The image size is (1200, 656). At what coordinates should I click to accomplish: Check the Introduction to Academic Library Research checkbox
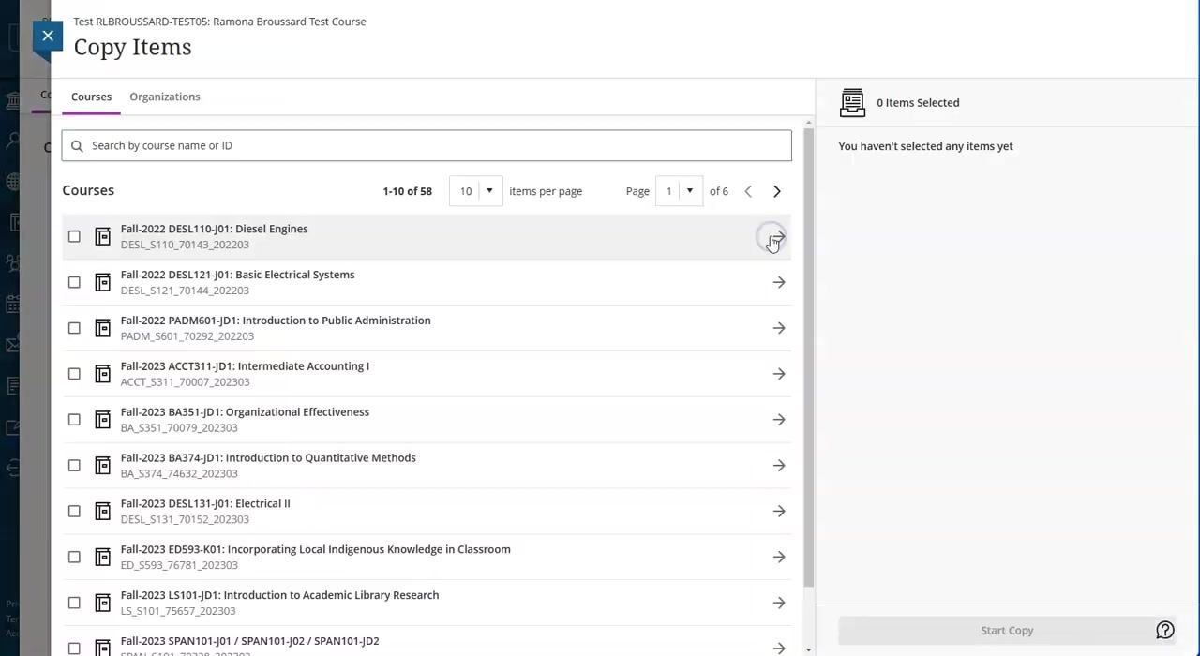pos(74,604)
